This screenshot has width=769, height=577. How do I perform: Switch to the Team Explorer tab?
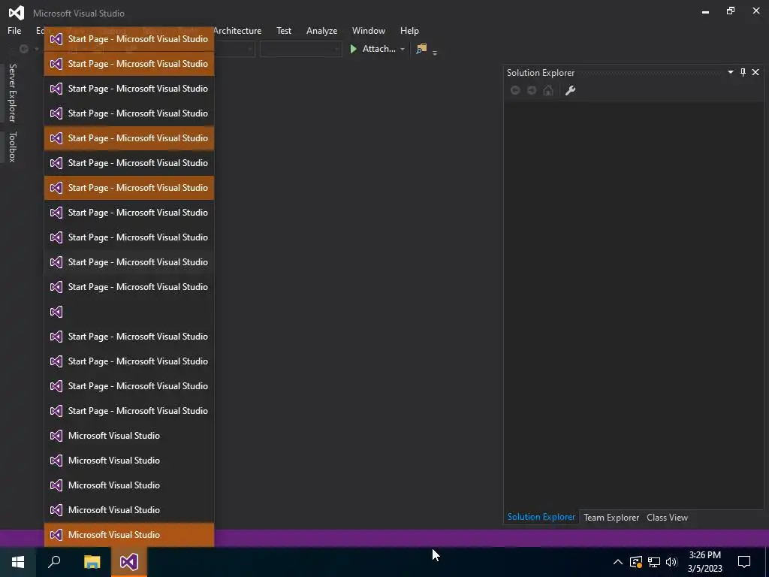[611, 517]
